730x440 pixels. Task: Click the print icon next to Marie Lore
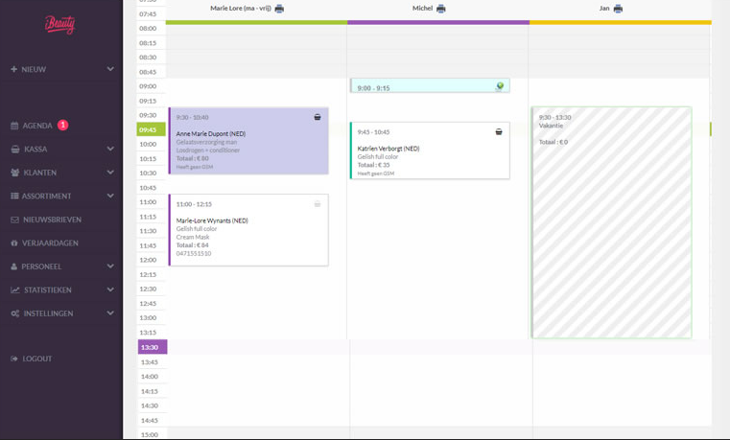coord(279,9)
